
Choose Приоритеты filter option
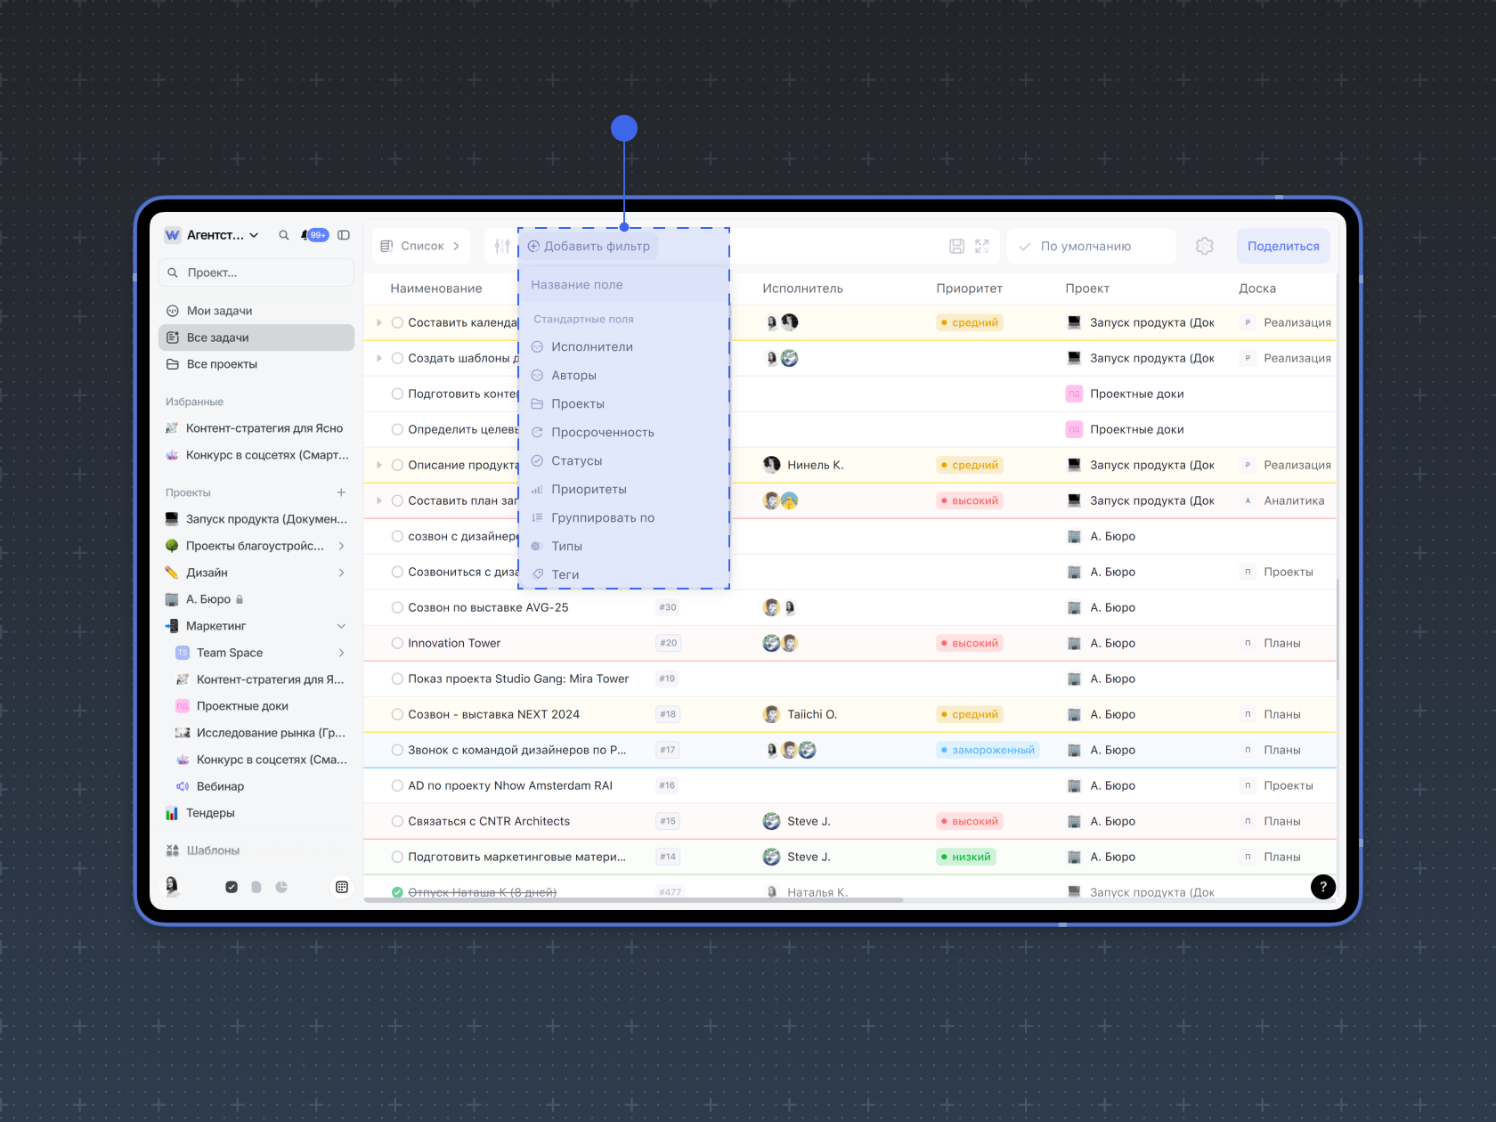point(589,490)
